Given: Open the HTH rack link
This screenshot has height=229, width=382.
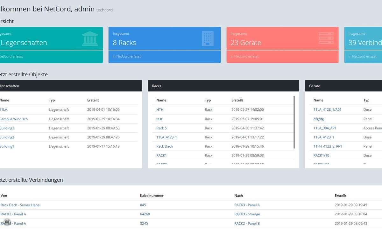Looking at the screenshot, I should [x=160, y=109].
